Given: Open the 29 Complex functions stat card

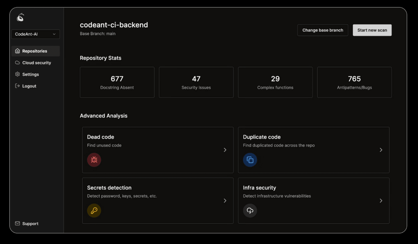Looking at the screenshot, I should pos(275,82).
